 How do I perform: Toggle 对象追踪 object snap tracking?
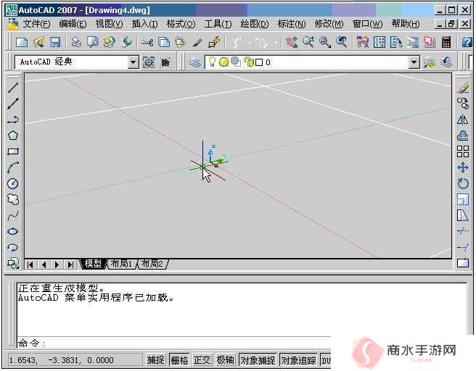click(x=298, y=360)
